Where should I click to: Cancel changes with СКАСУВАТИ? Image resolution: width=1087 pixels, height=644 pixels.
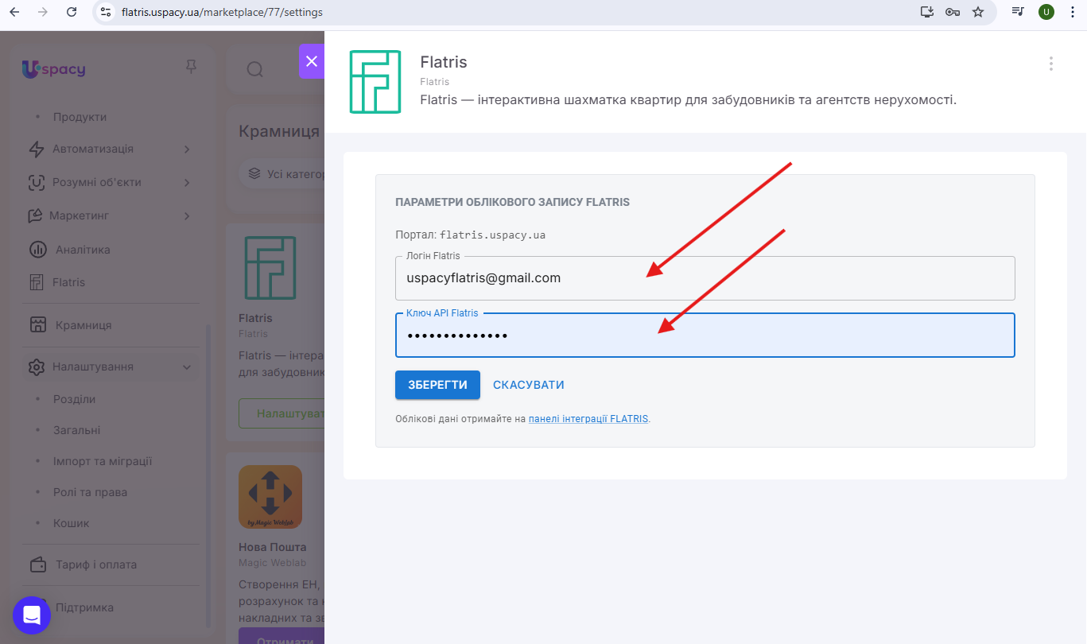pyautogui.click(x=529, y=385)
